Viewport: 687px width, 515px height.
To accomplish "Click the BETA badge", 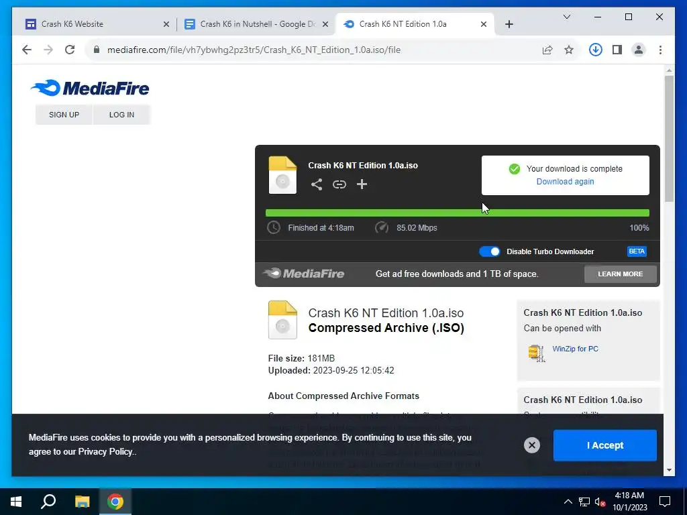I will pyautogui.click(x=637, y=251).
